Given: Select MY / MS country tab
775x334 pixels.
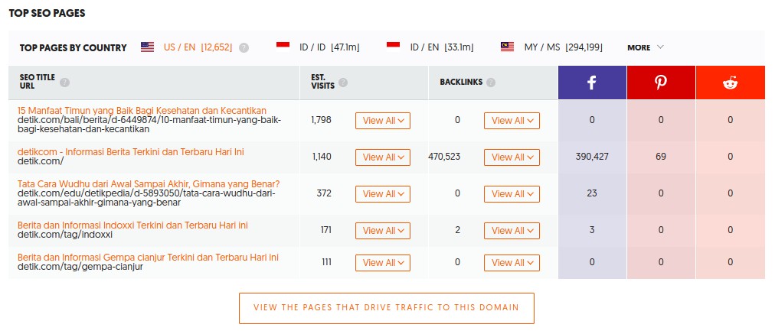Looking at the screenshot, I should (x=563, y=47).
